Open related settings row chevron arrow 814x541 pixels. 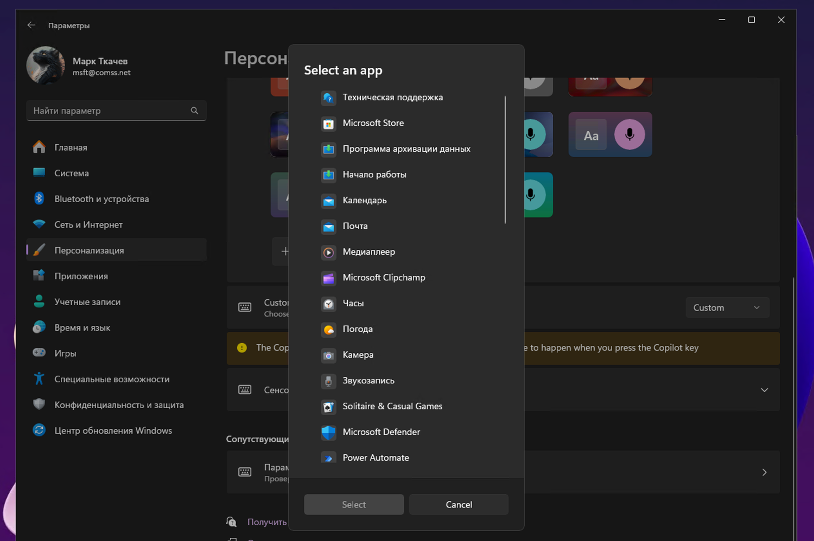[x=764, y=472]
